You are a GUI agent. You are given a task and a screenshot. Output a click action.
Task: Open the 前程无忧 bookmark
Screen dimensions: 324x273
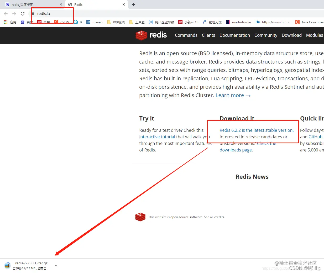(x=212, y=22)
